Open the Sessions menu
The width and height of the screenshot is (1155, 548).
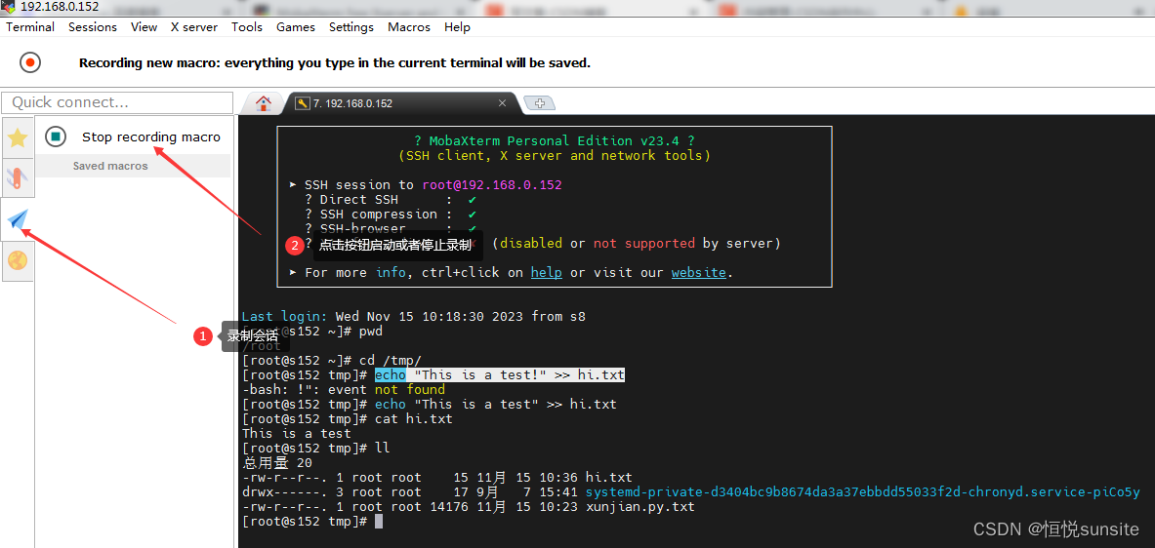(93, 27)
